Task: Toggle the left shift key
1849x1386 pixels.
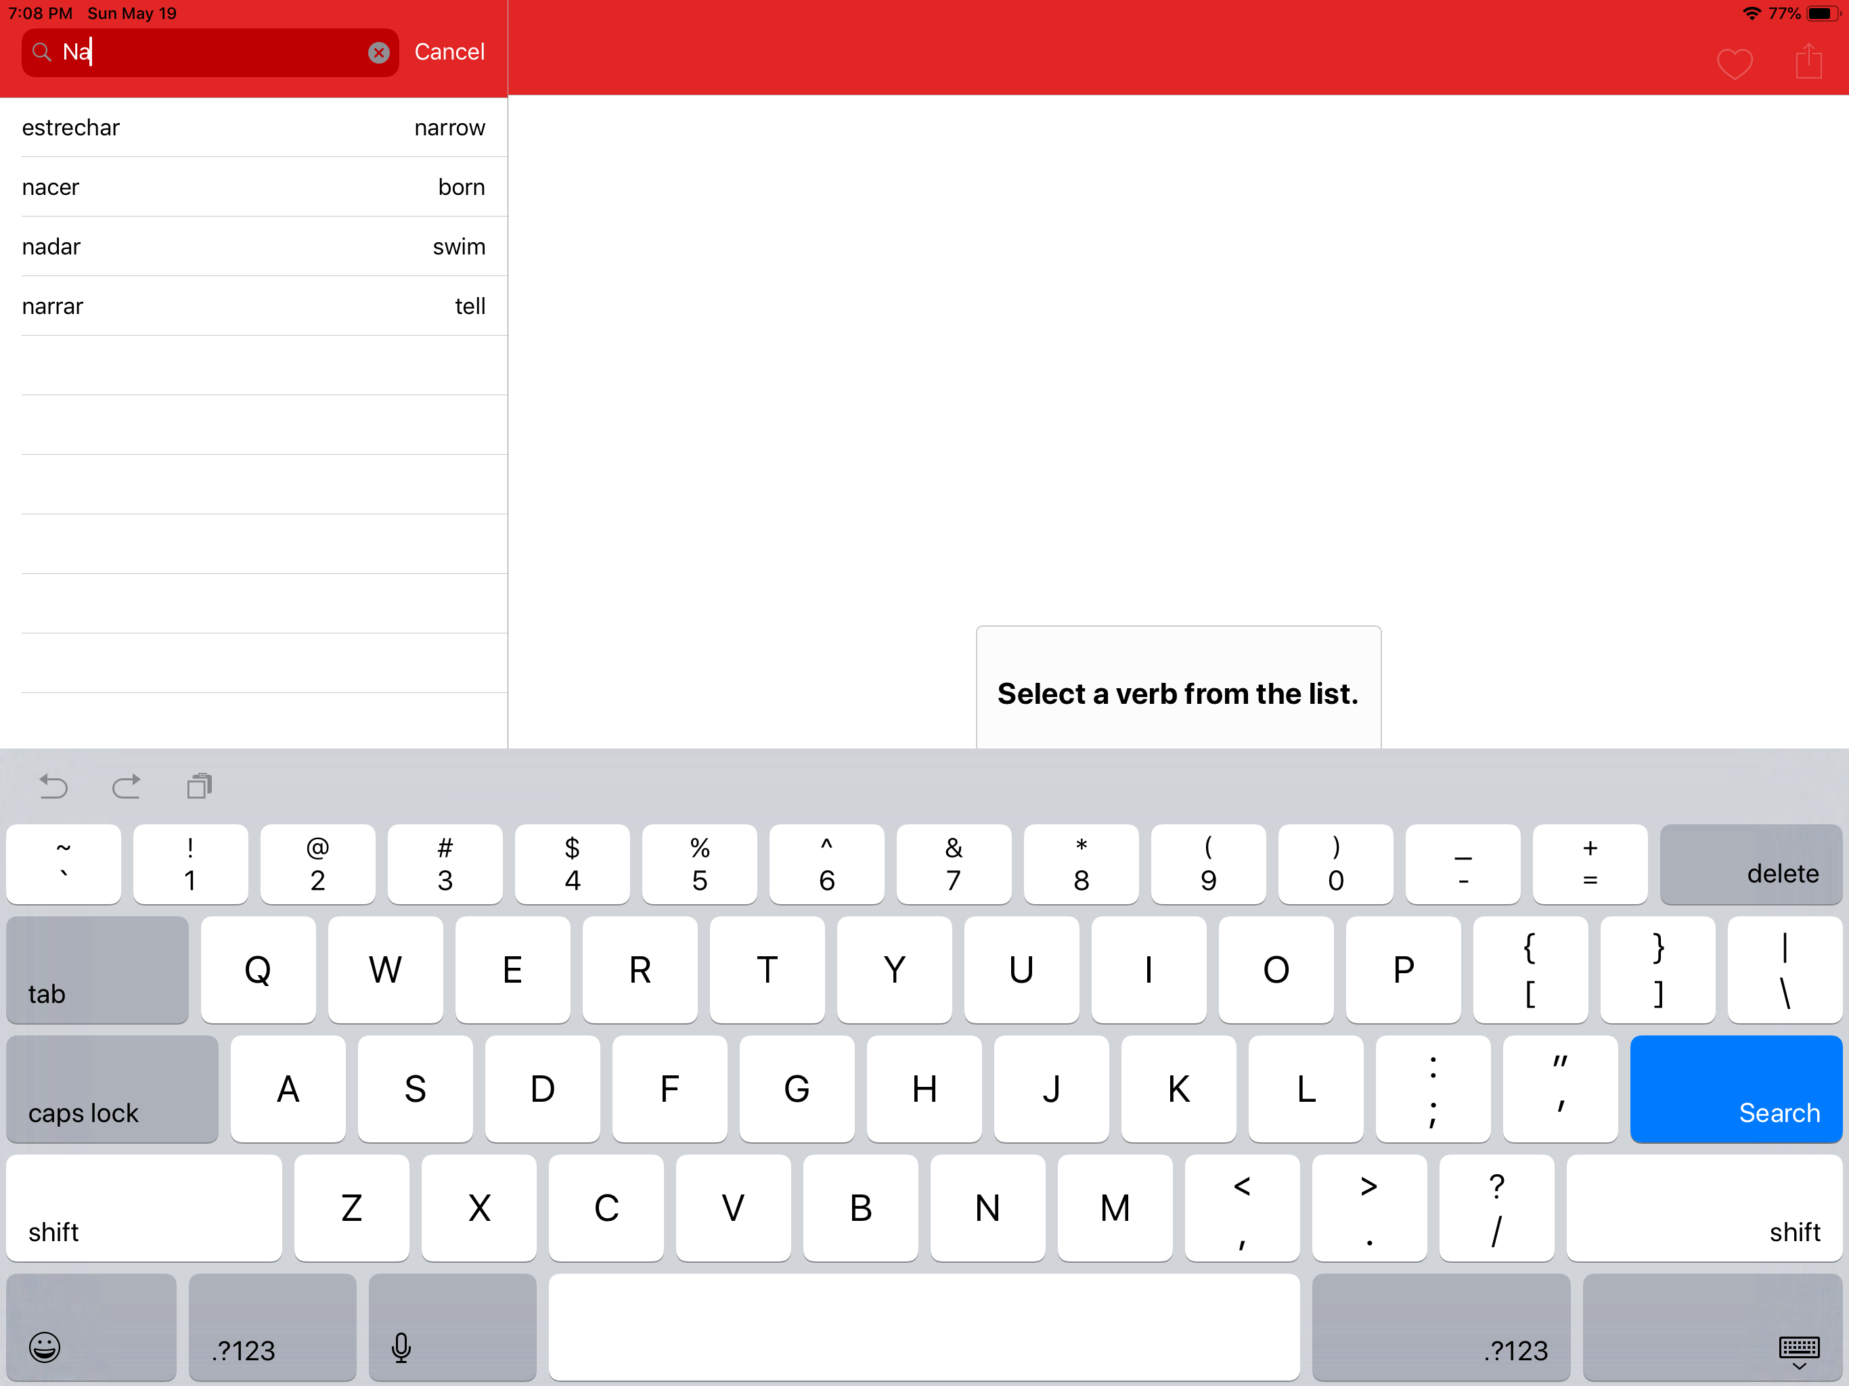Action: click(x=143, y=1208)
